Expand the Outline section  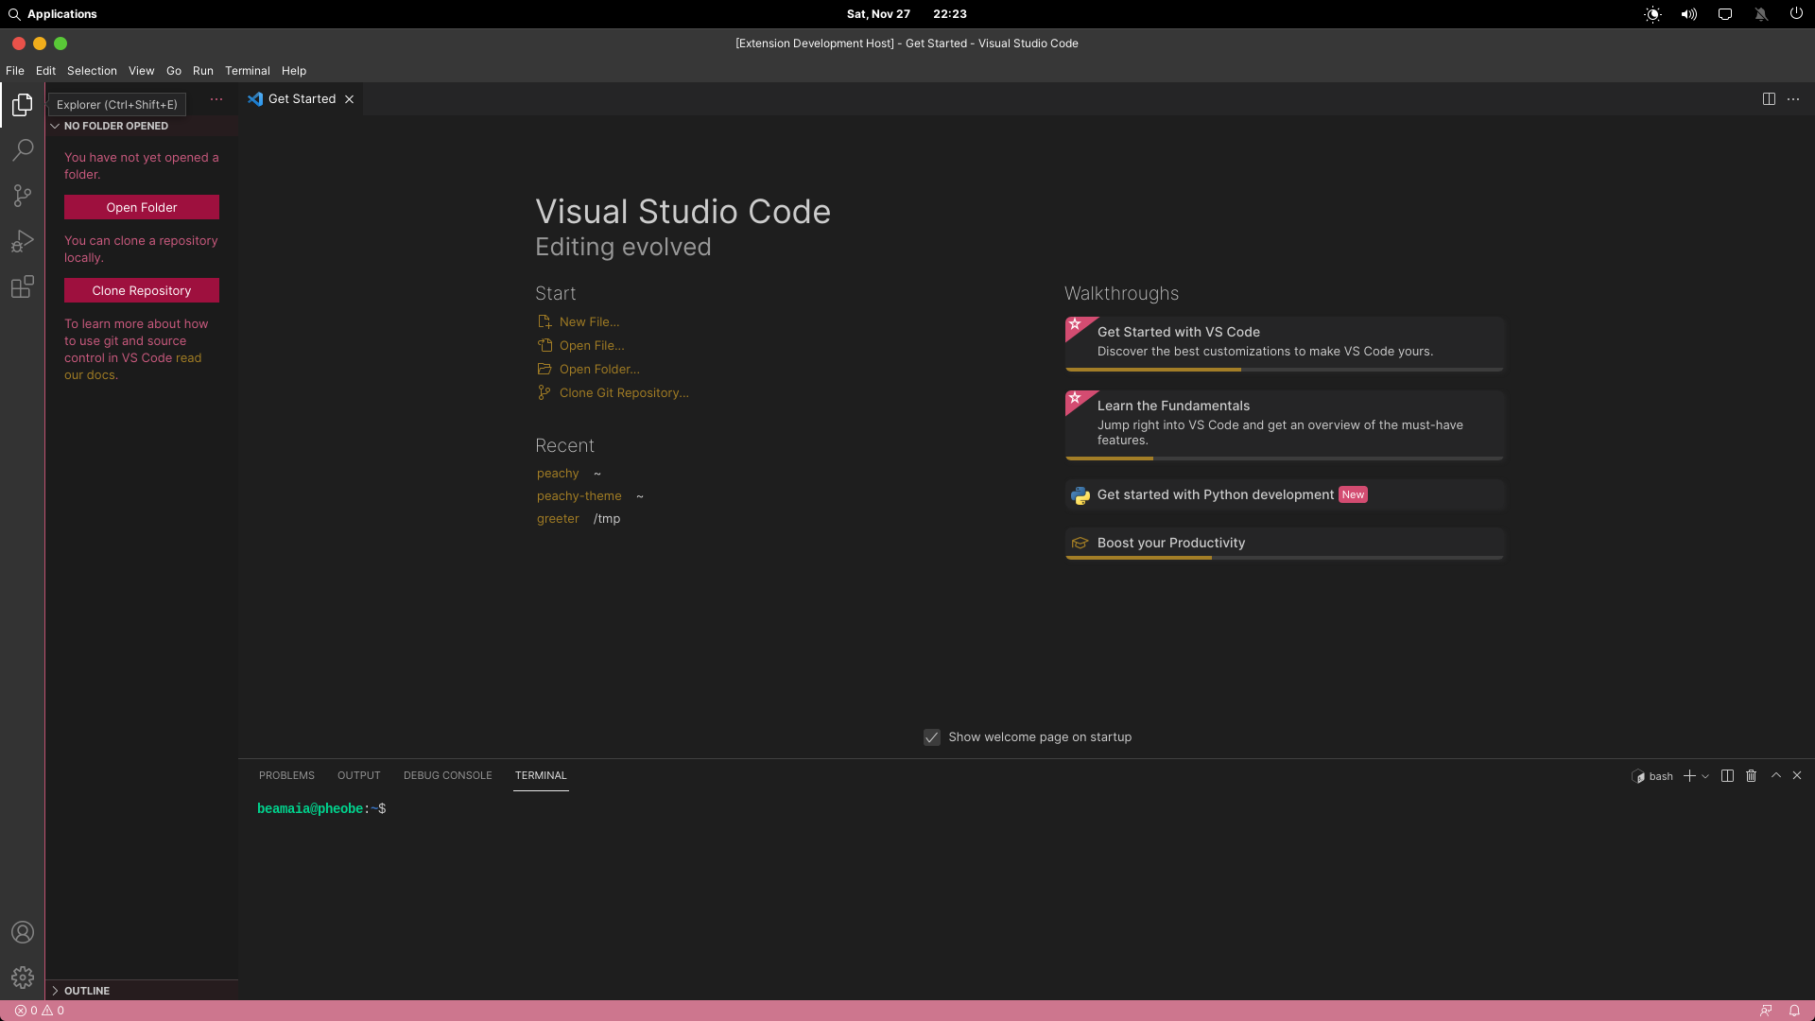tap(86, 991)
